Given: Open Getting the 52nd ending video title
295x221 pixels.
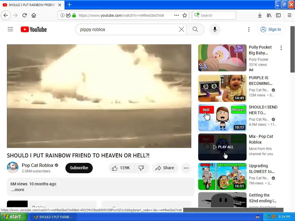Looking at the screenshot, I should point(263,198).
